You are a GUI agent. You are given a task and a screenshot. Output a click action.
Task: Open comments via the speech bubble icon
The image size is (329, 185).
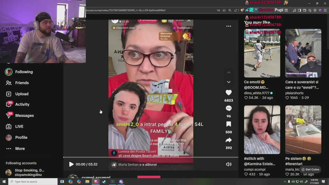[x=229, y=108]
